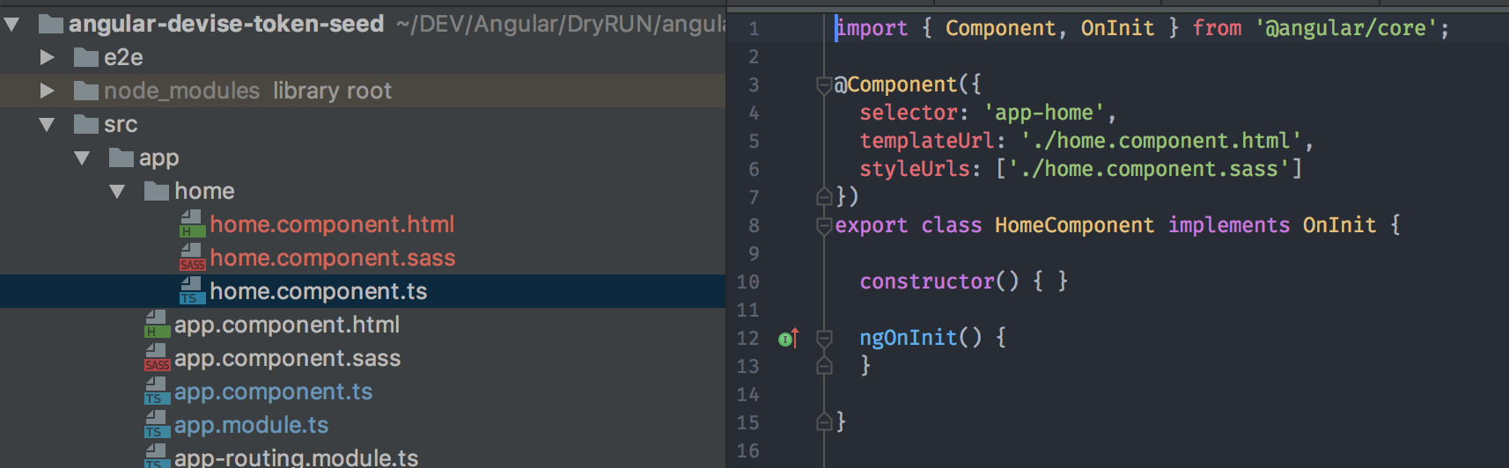Expand the e2e folder
Image resolution: width=1509 pixels, height=468 pixels.
(x=48, y=58)
